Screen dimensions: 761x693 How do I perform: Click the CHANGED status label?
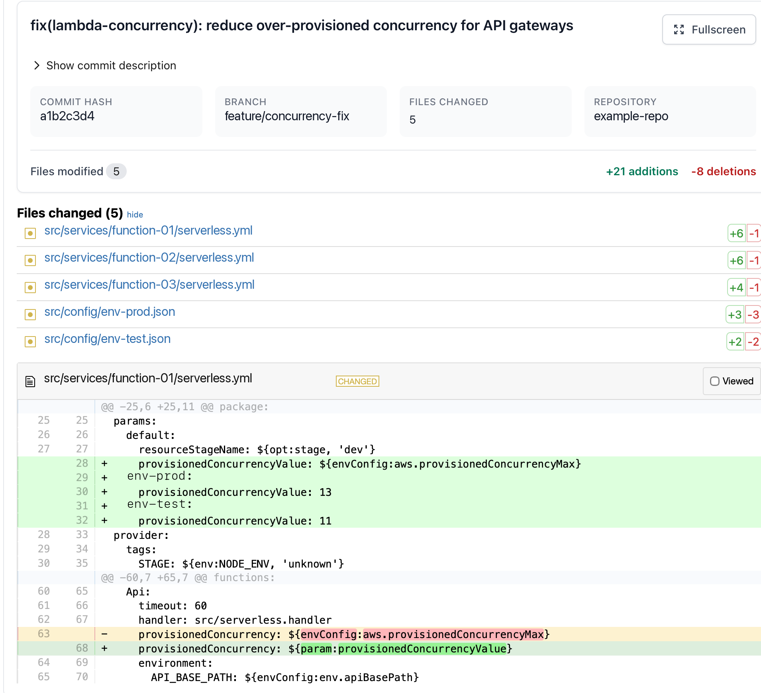click(357, 381)
